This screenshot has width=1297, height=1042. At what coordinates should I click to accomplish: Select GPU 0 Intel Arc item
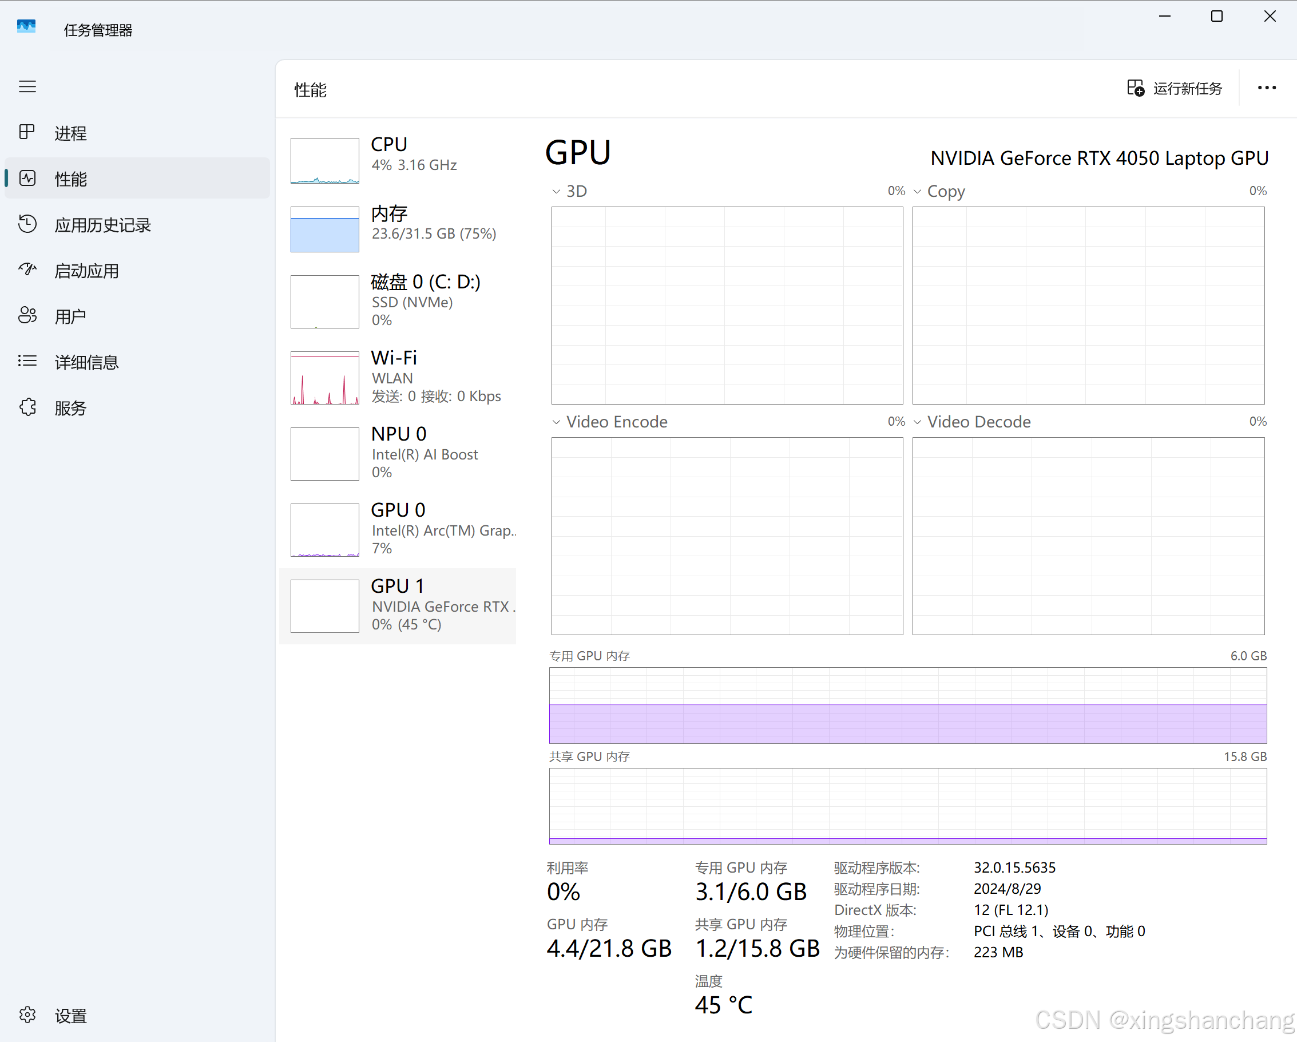(x=398, y=529)
